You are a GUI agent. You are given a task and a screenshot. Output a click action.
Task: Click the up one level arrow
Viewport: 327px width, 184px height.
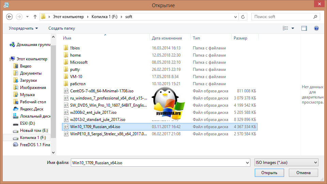[35, 16]
